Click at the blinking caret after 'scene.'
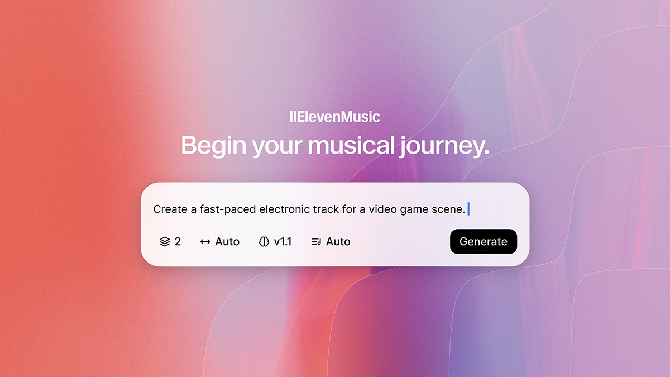670x377 pixels. click(x=468, y=209)
